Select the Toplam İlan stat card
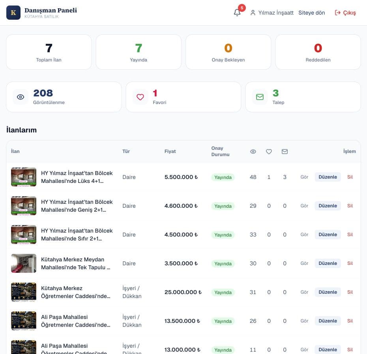The height and width of the screenshot is (354, 367). pos(49,52)
